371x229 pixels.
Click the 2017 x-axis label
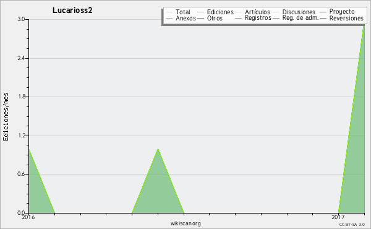pyautogui.click(x=338, y=217)
